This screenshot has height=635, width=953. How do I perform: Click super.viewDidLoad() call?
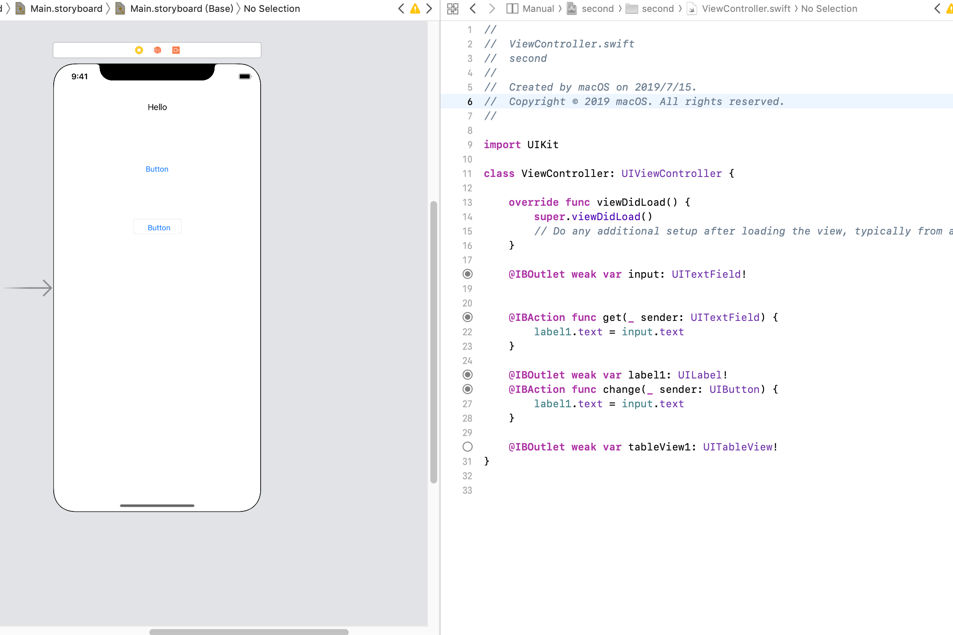point(593,217)
